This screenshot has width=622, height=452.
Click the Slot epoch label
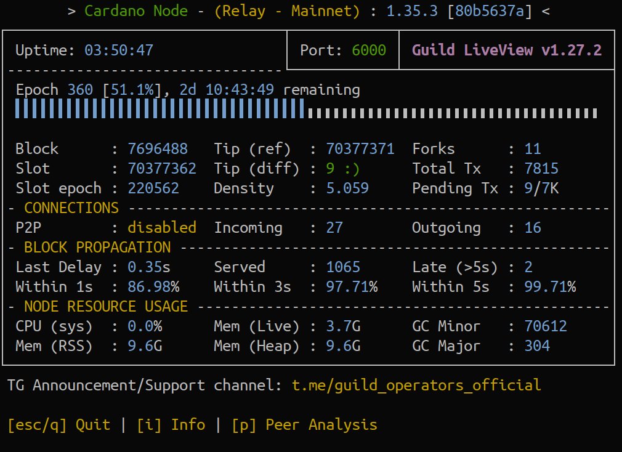[x=59, y=188]
